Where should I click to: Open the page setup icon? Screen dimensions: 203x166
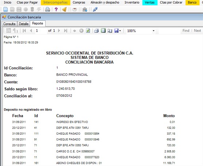(110, 31)
